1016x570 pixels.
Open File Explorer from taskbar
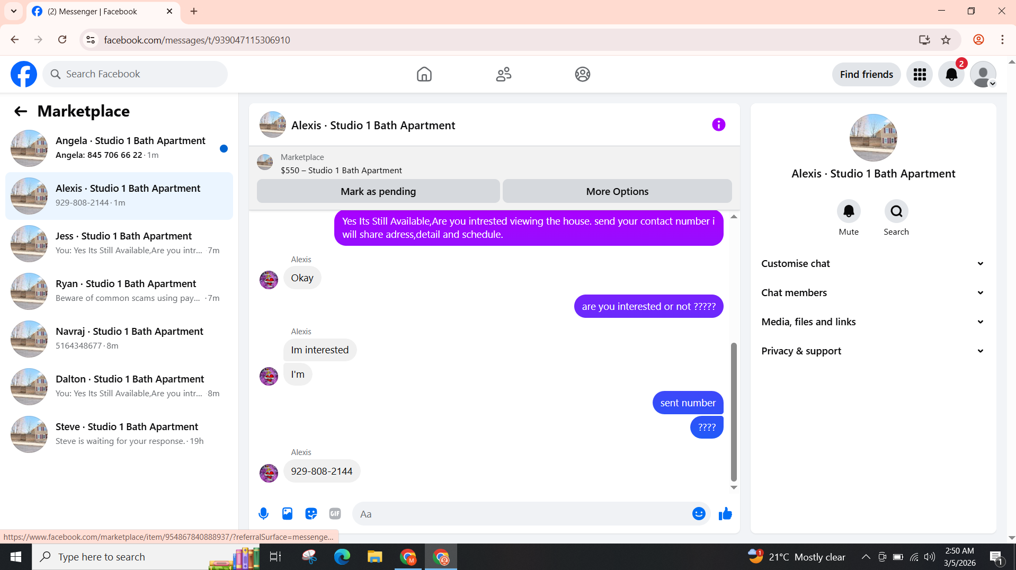[375, 557]
